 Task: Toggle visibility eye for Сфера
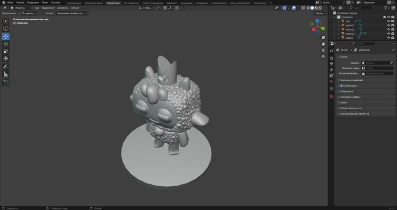pyautogui.click(x=389, y=38)
